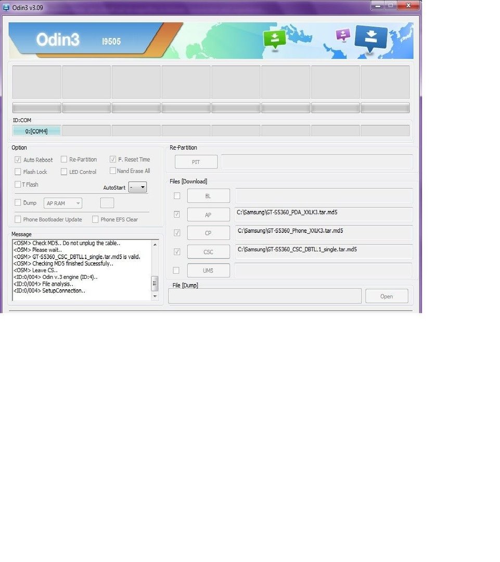
Task: Click the green download icon on the banner
Action: [275, 39]
